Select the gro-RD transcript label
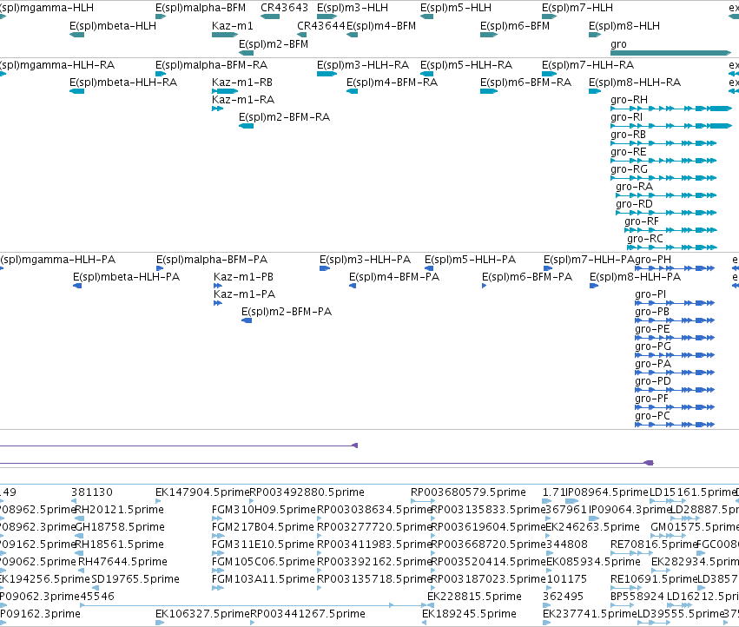 pyautogui.click(x=635, y=205)
